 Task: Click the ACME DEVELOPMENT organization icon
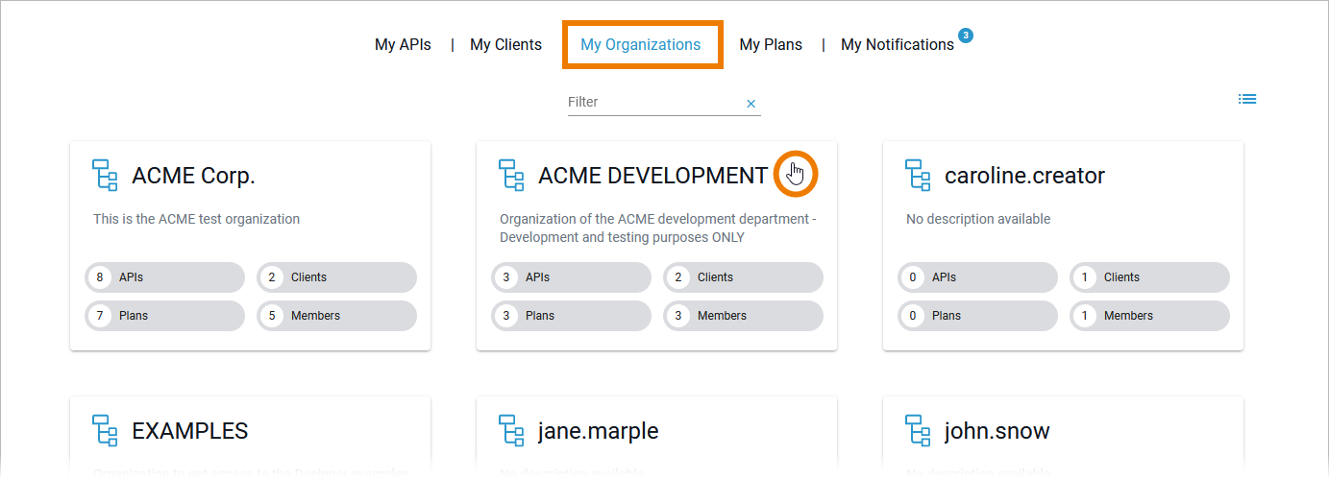pyautogui.click(x=511, y=176)
